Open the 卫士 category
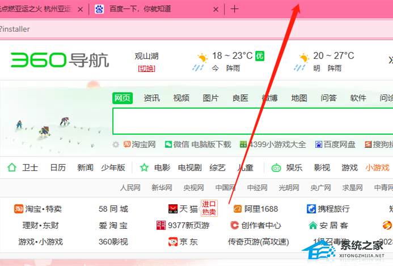 pyautogui.click(x=30, y=168)
